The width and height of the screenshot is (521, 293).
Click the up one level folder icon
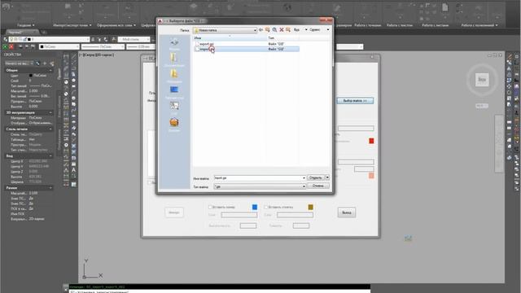pyautogui.click(x=268, y=30)
